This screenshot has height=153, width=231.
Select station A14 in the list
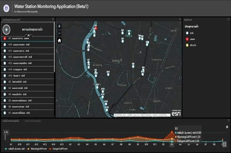(28, 69)
